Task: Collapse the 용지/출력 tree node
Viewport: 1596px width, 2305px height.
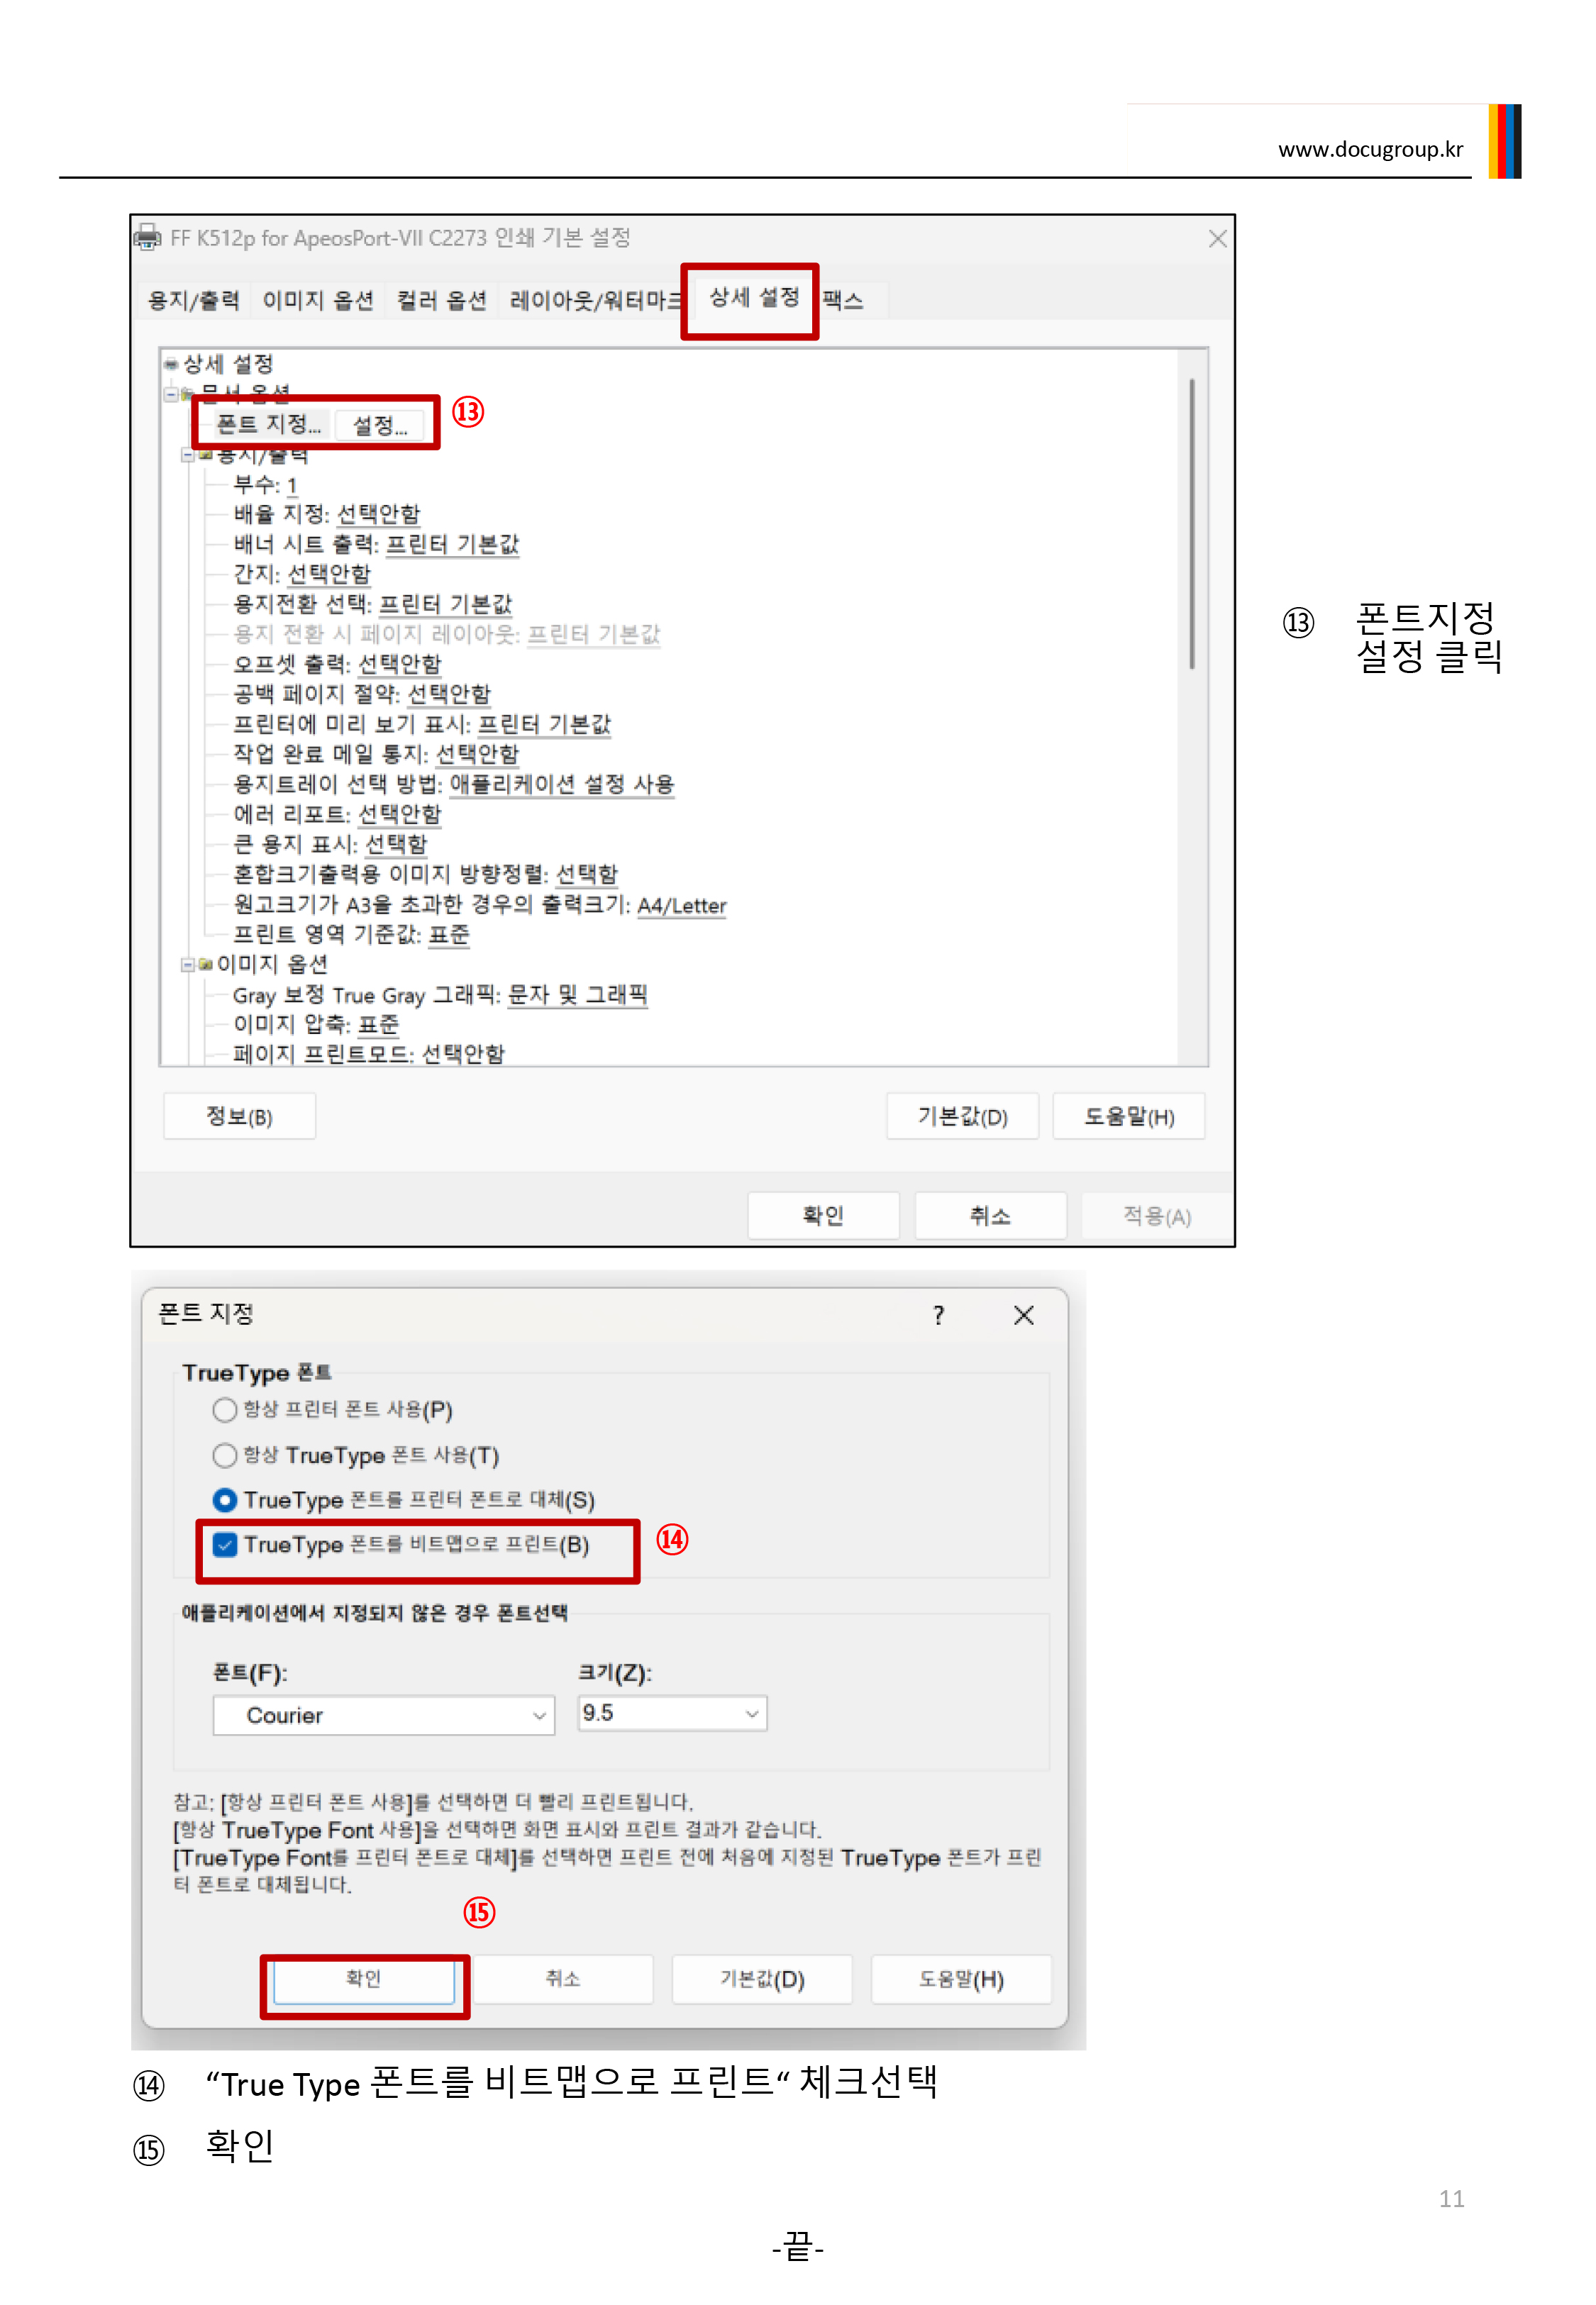Action: click(x=187, y=455)
